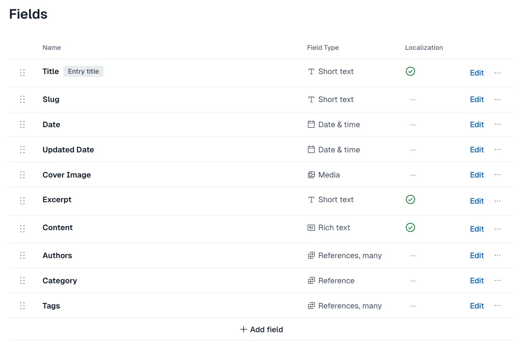Screen dimensions: 523x349
Task: Grab the drag handle for Date field
Action: tap(22, 124)
